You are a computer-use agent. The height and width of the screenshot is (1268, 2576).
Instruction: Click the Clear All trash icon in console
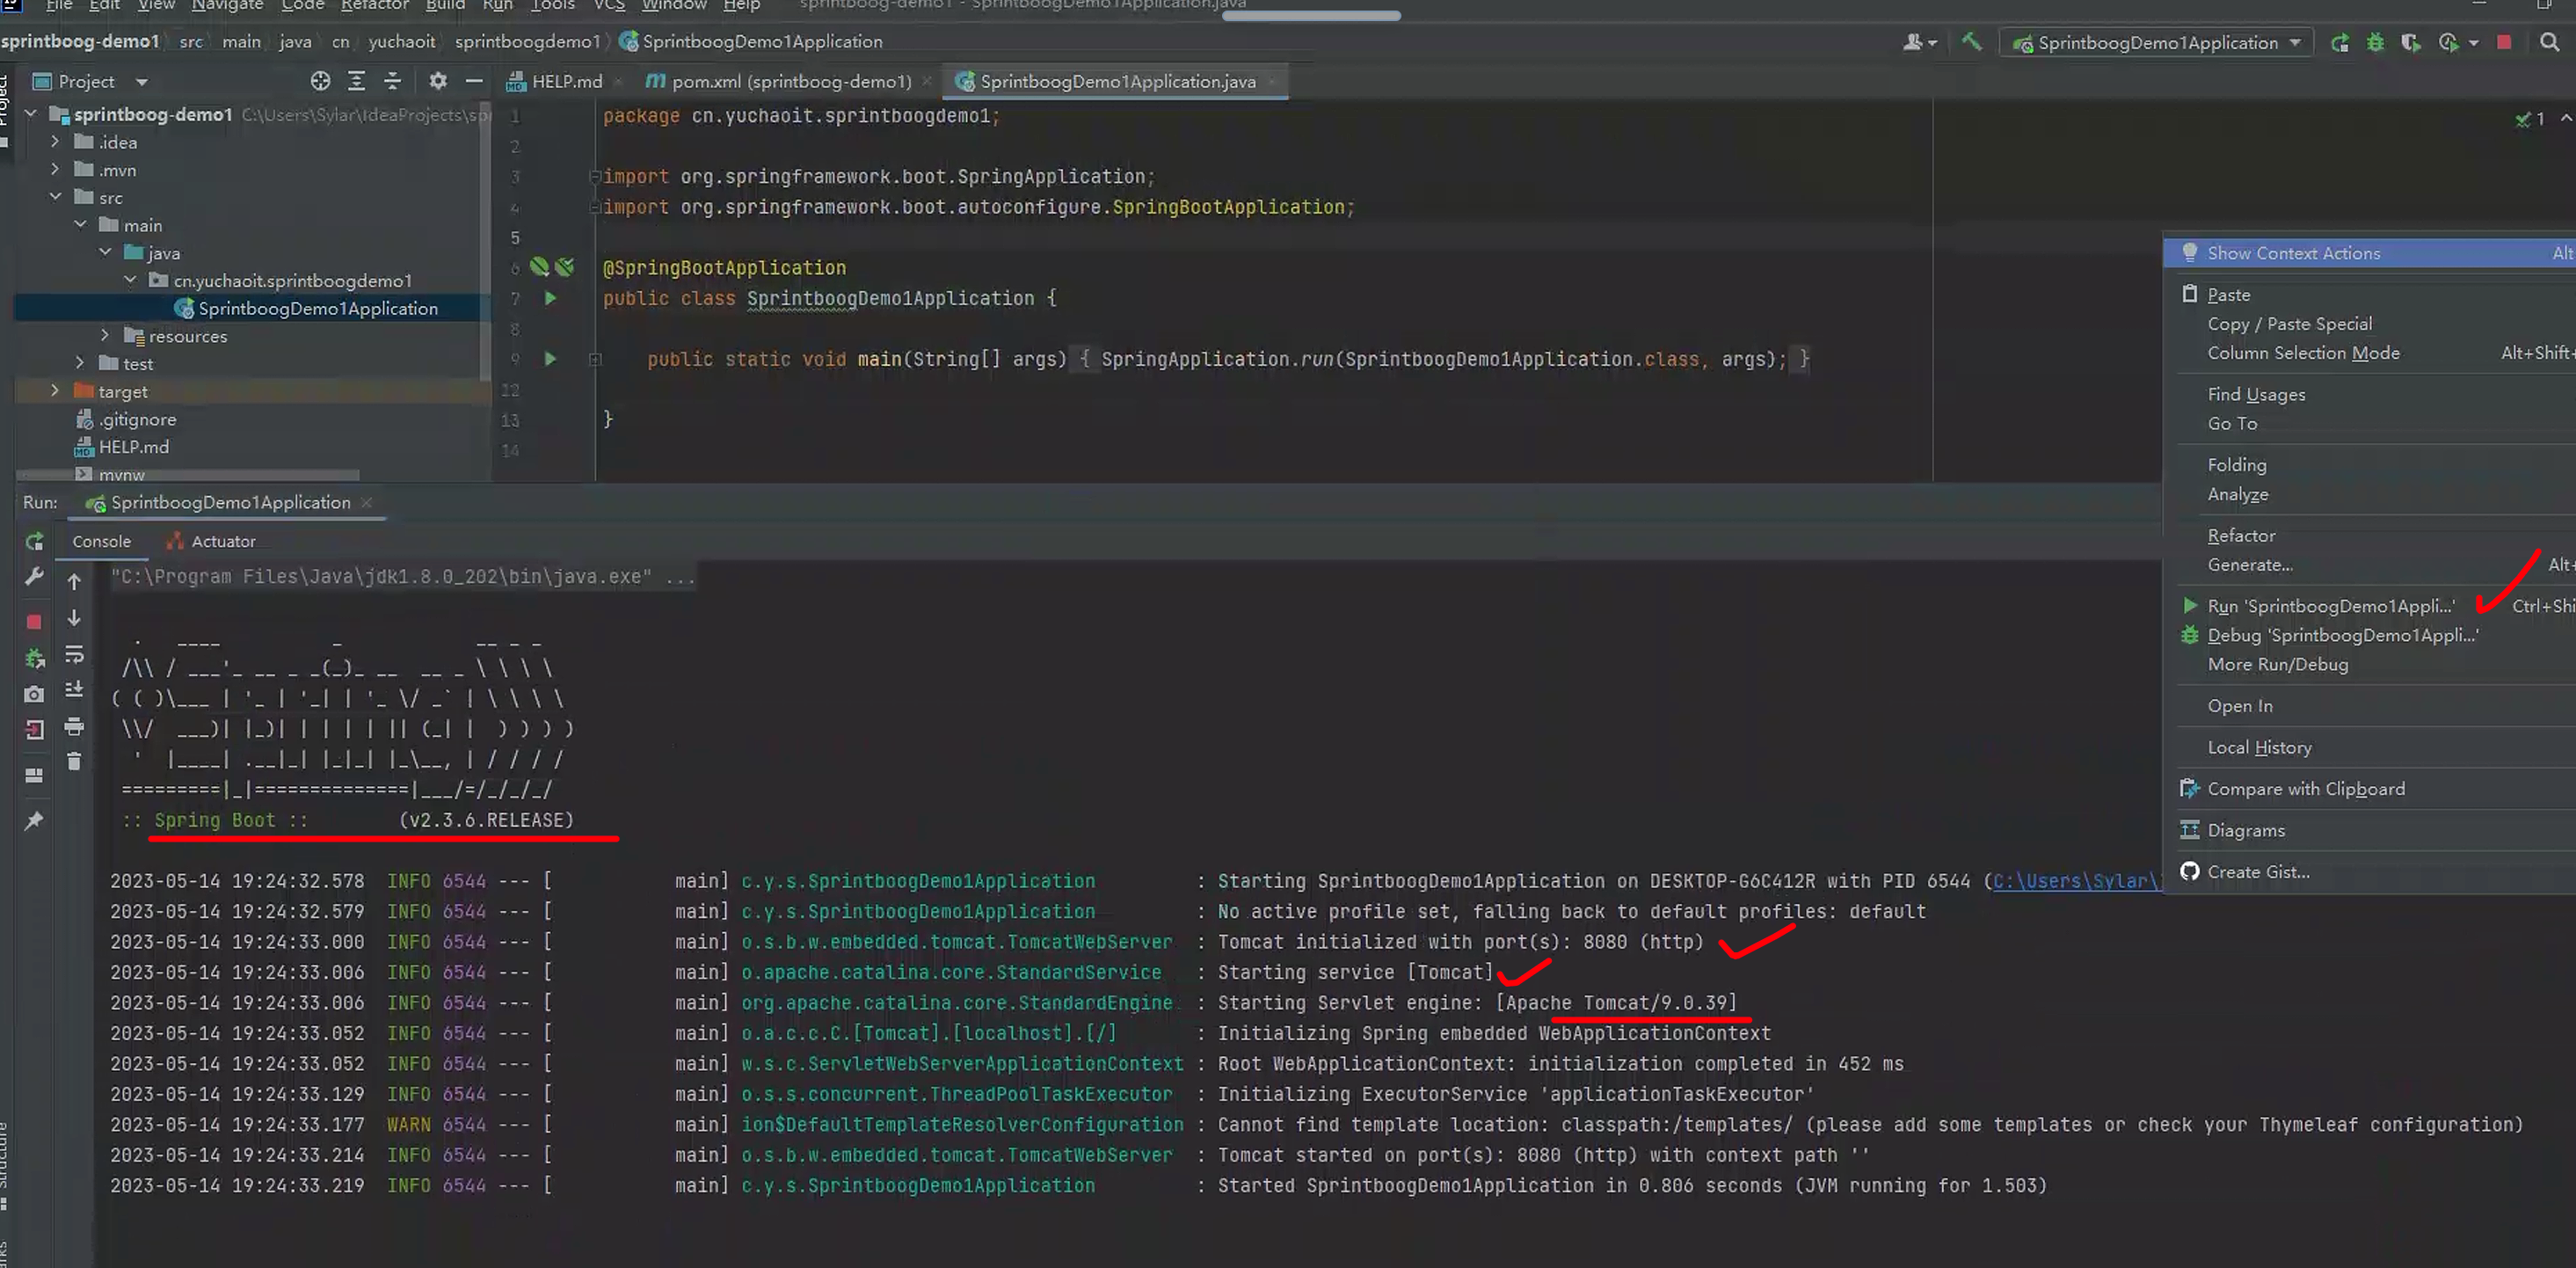pos(74,762)
